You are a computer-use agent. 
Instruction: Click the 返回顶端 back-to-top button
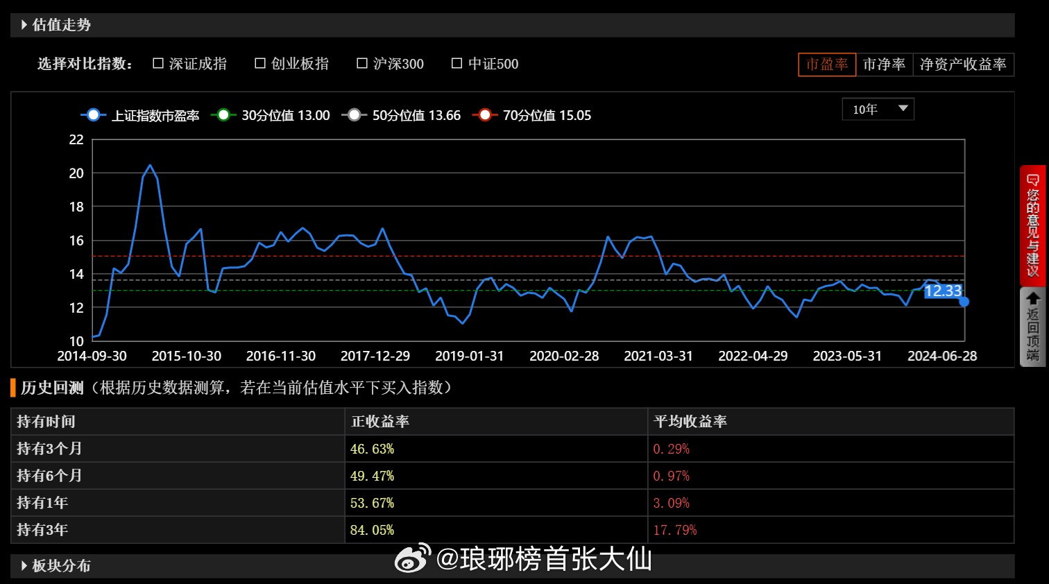click(x=1033, y=327)
